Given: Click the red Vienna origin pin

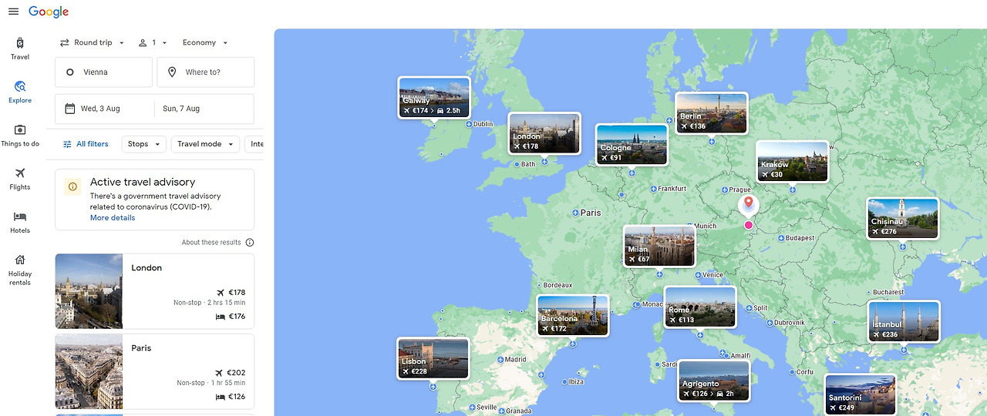Looking at the screenshot, I should [x=748, y=204].
